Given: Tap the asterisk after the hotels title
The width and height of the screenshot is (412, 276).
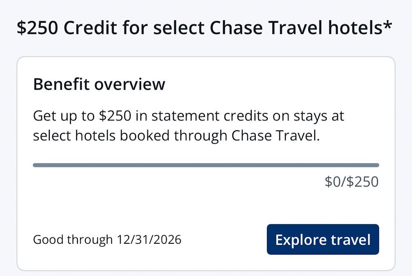Looking at the screenshot, I should (x=387, y=25).
